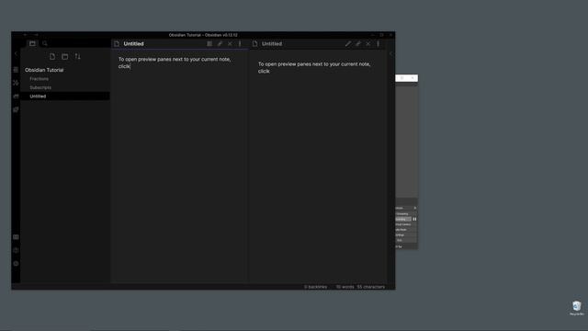Screen dimensions: 588x331
Task: Click the document icon of right pane
Action: pos(255,43)
